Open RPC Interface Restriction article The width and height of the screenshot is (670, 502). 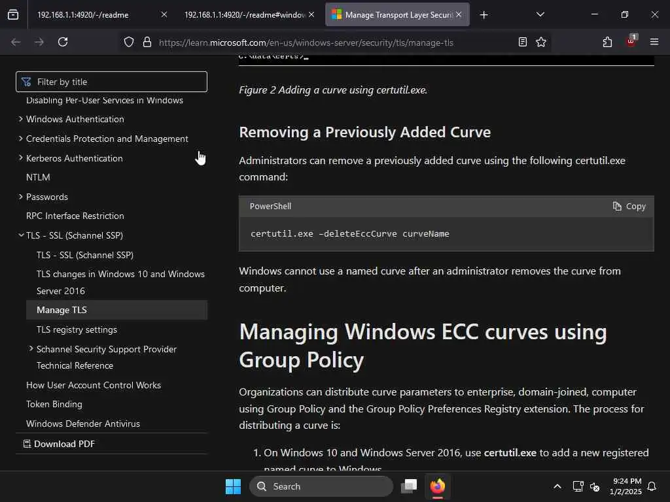[75, 216]
